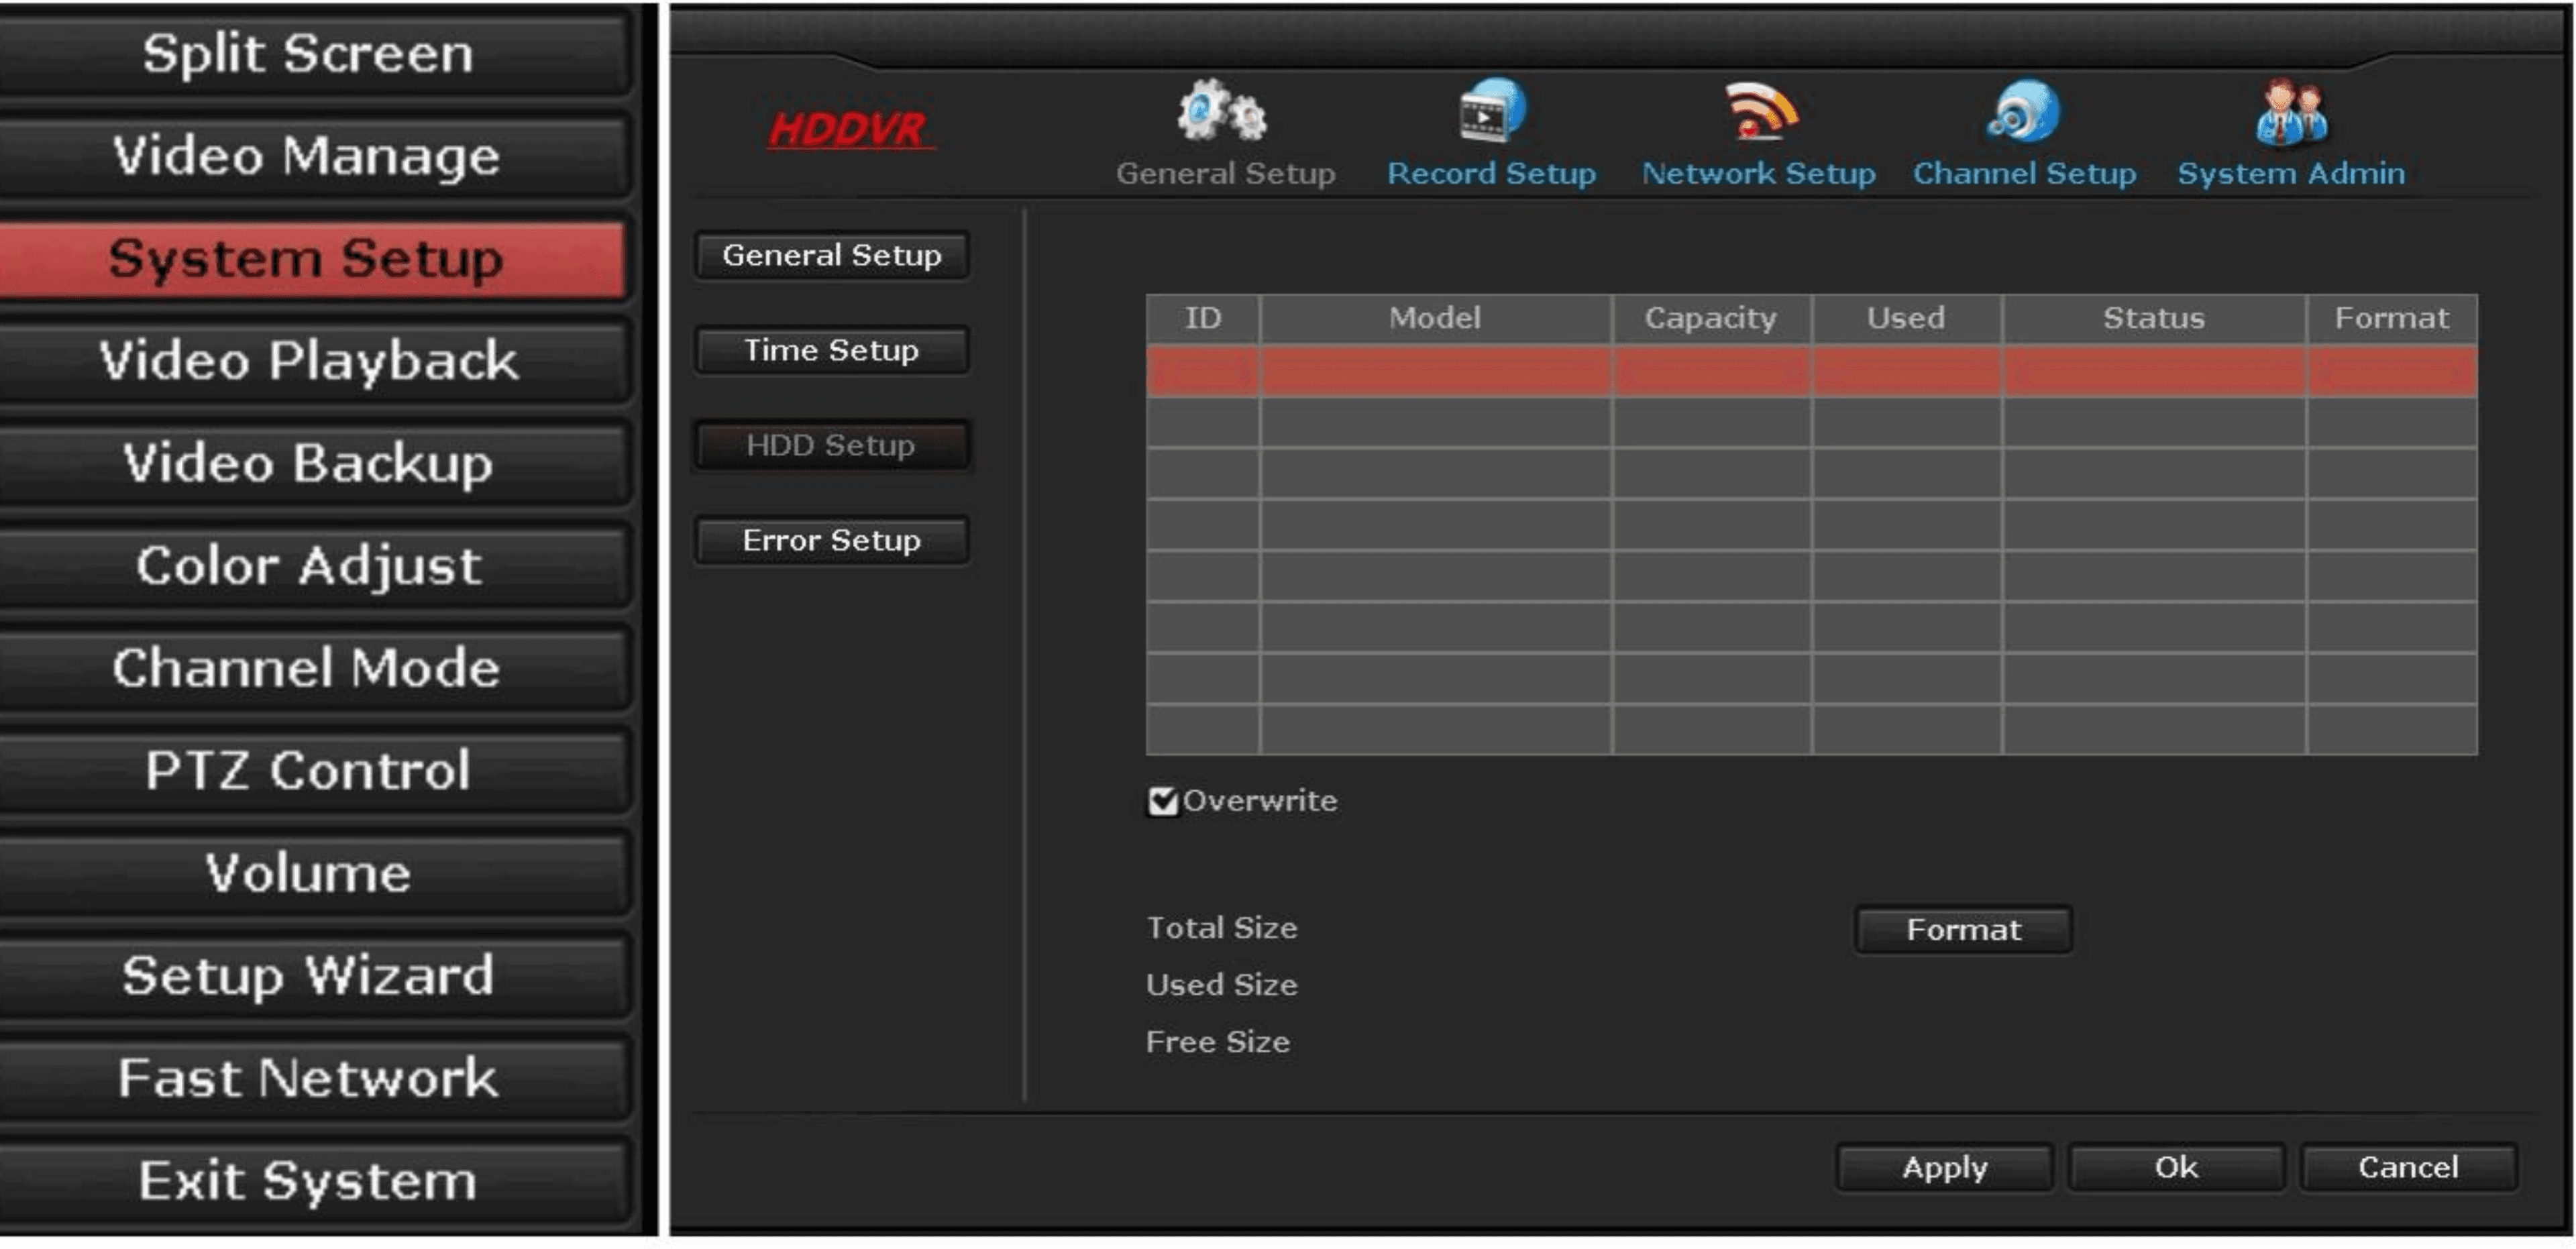Open PTZ Control from the menu

coord(310,771)
